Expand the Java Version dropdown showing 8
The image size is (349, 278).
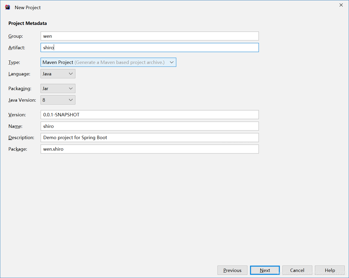(58, 100)
